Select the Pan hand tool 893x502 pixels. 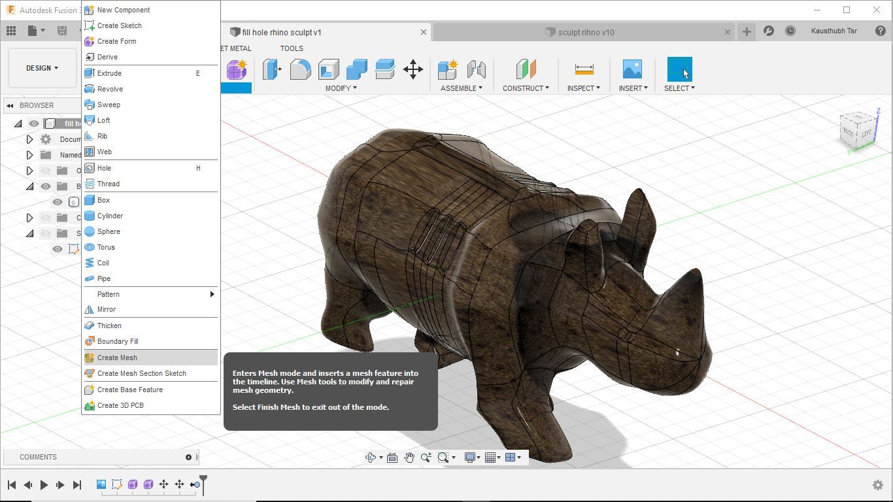coord(409,458)
